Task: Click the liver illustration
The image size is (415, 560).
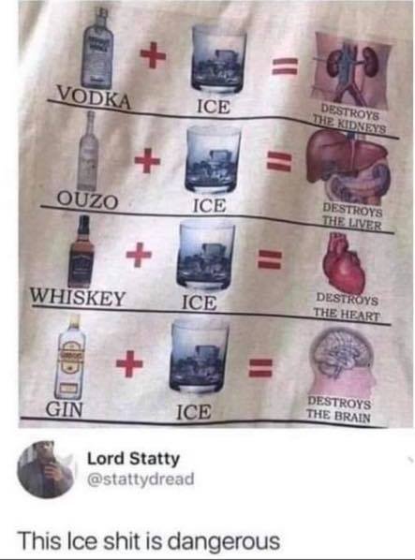Action: [348, 168]
